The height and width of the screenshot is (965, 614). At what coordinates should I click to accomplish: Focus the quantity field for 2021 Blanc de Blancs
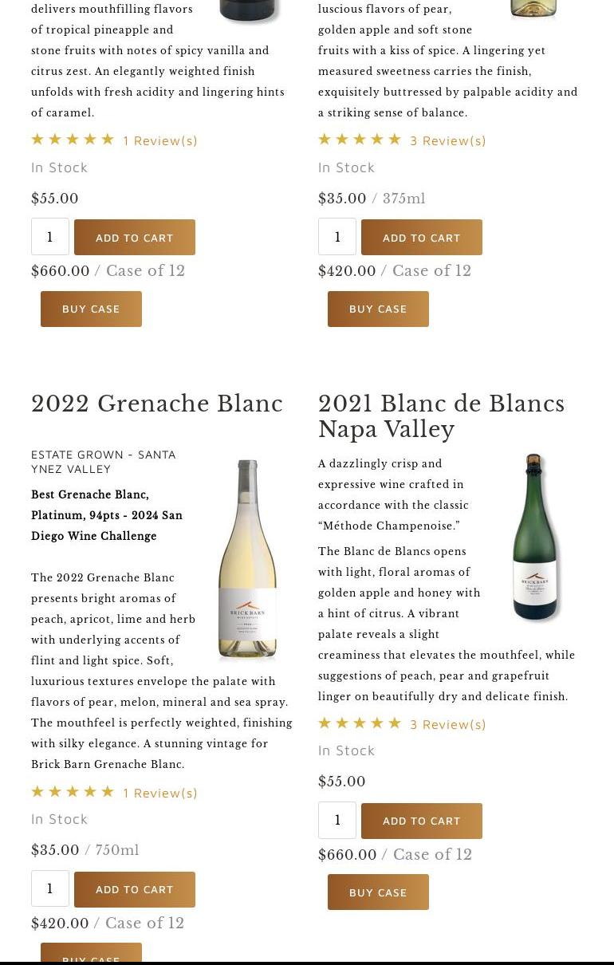click(337, 821)
